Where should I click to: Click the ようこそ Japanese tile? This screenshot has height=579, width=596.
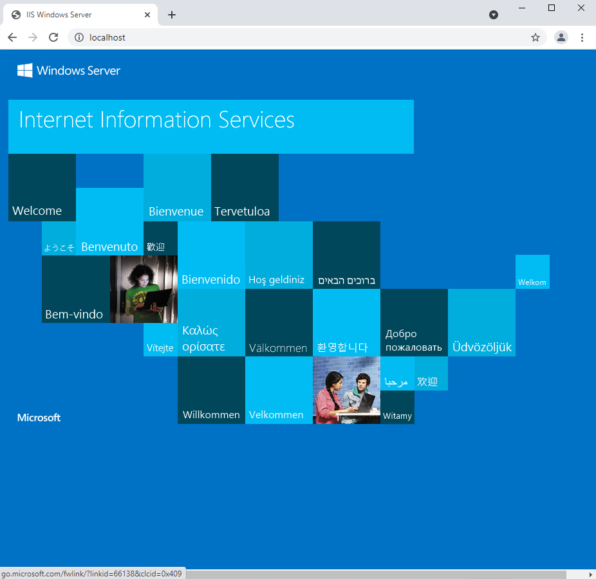tap(59, 238)
